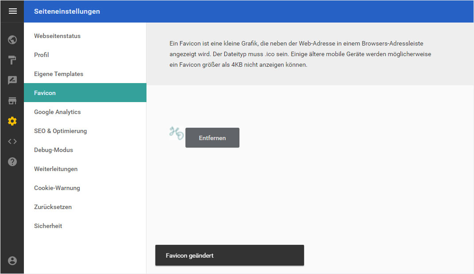The image size is (474, 274).
Task: Open the store icon in sidebar
Action: point(12,101)
